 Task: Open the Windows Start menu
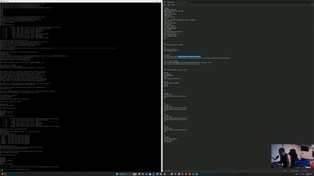[117, 174]
